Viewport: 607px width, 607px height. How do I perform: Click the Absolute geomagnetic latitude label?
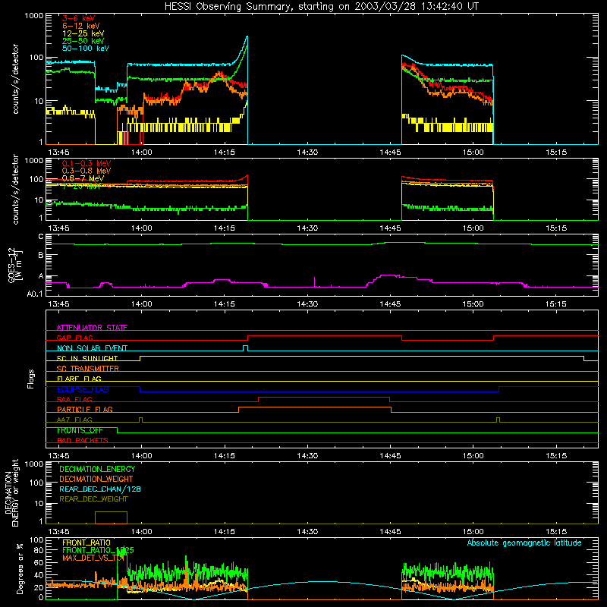point(524,543)
